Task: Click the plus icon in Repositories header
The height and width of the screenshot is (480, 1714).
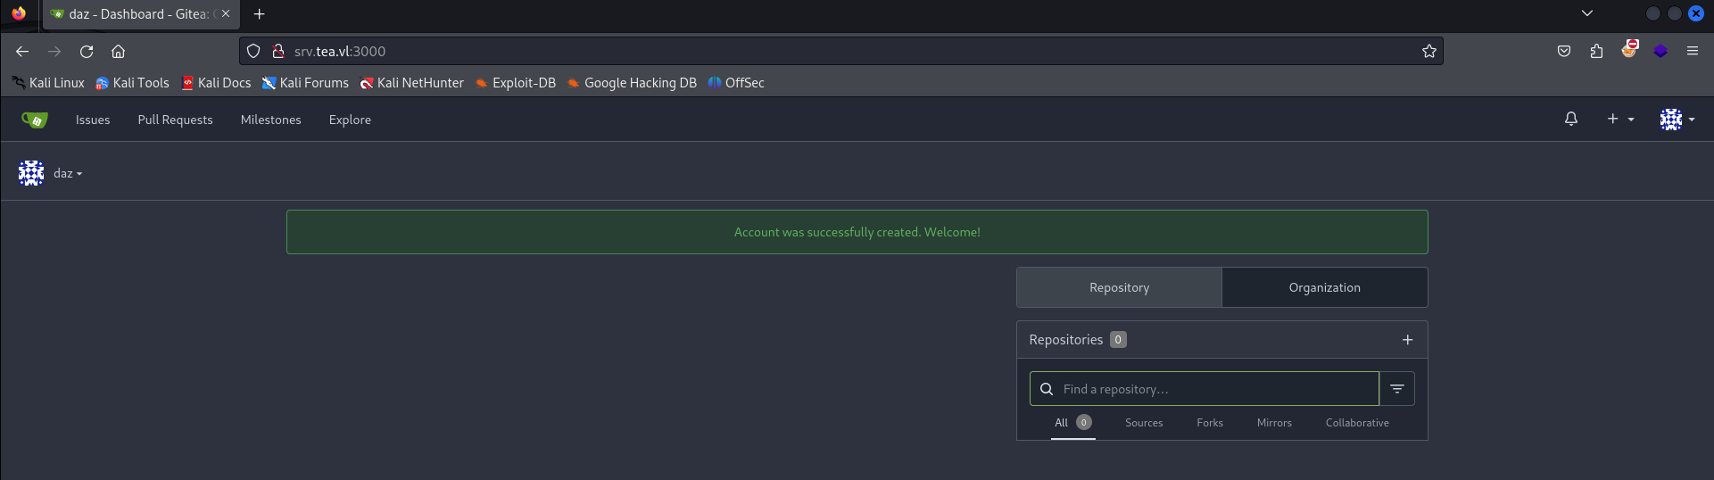Action: (x=1407, y=340)
